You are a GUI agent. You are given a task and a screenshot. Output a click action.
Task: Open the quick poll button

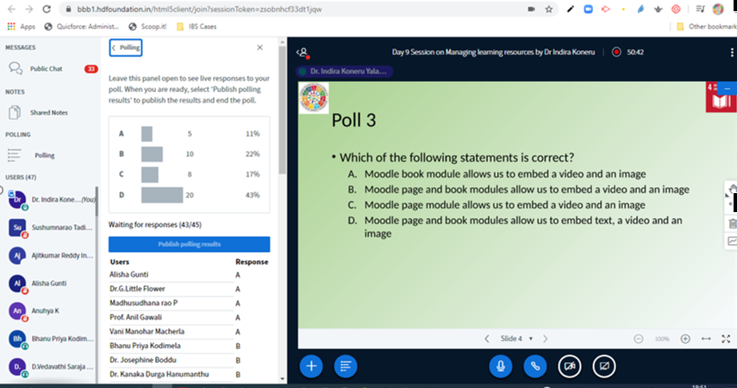coord(346,366)
